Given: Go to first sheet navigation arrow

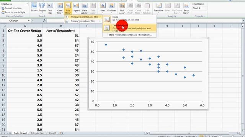Looking at the screenshot, I should [x=2, y=133].
